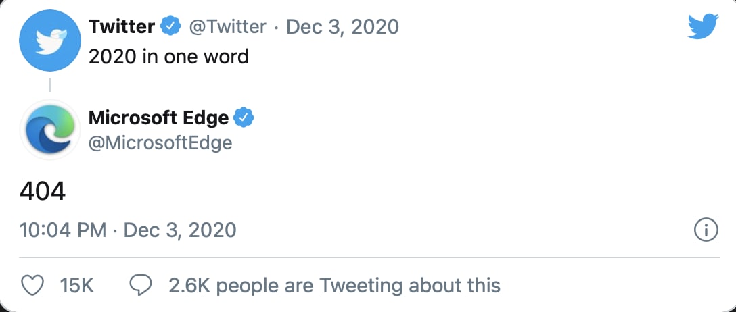Click the '2020 in one word' tweet text
This screenshot has width=736, height=312.
pyautogui.click(x=168, y=56)
